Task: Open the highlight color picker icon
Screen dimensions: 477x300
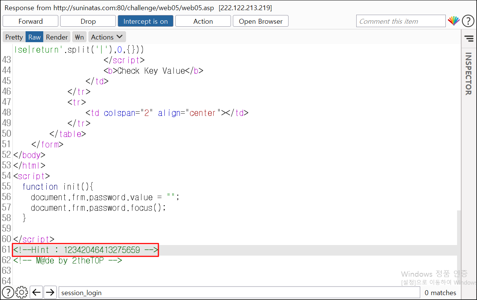Action: (454, 21)
